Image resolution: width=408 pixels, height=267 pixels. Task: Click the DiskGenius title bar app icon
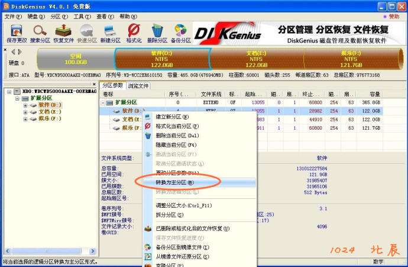click(x=6, y=7)
